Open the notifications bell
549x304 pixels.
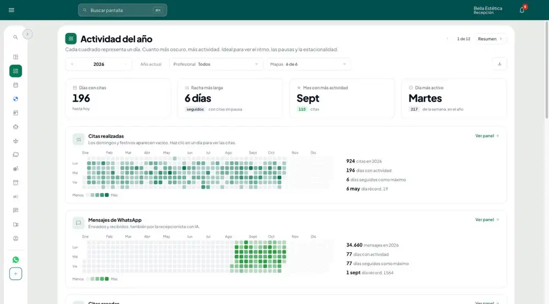(x=522, y=10)
